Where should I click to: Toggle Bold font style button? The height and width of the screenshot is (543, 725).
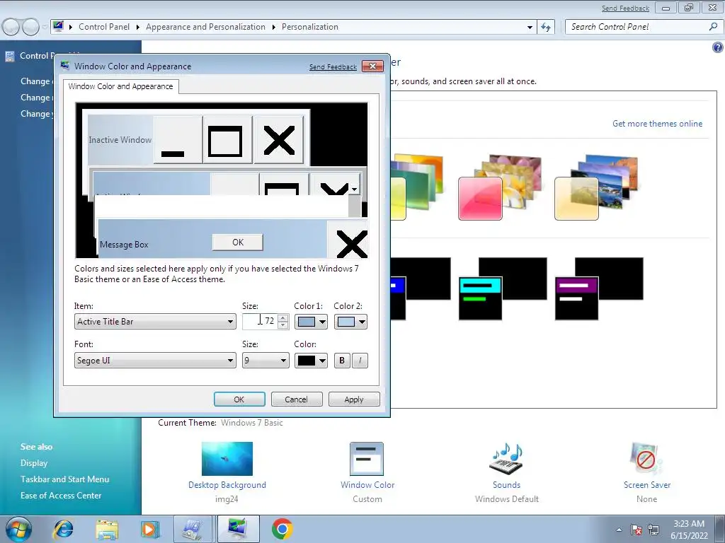tap(342, 361)
